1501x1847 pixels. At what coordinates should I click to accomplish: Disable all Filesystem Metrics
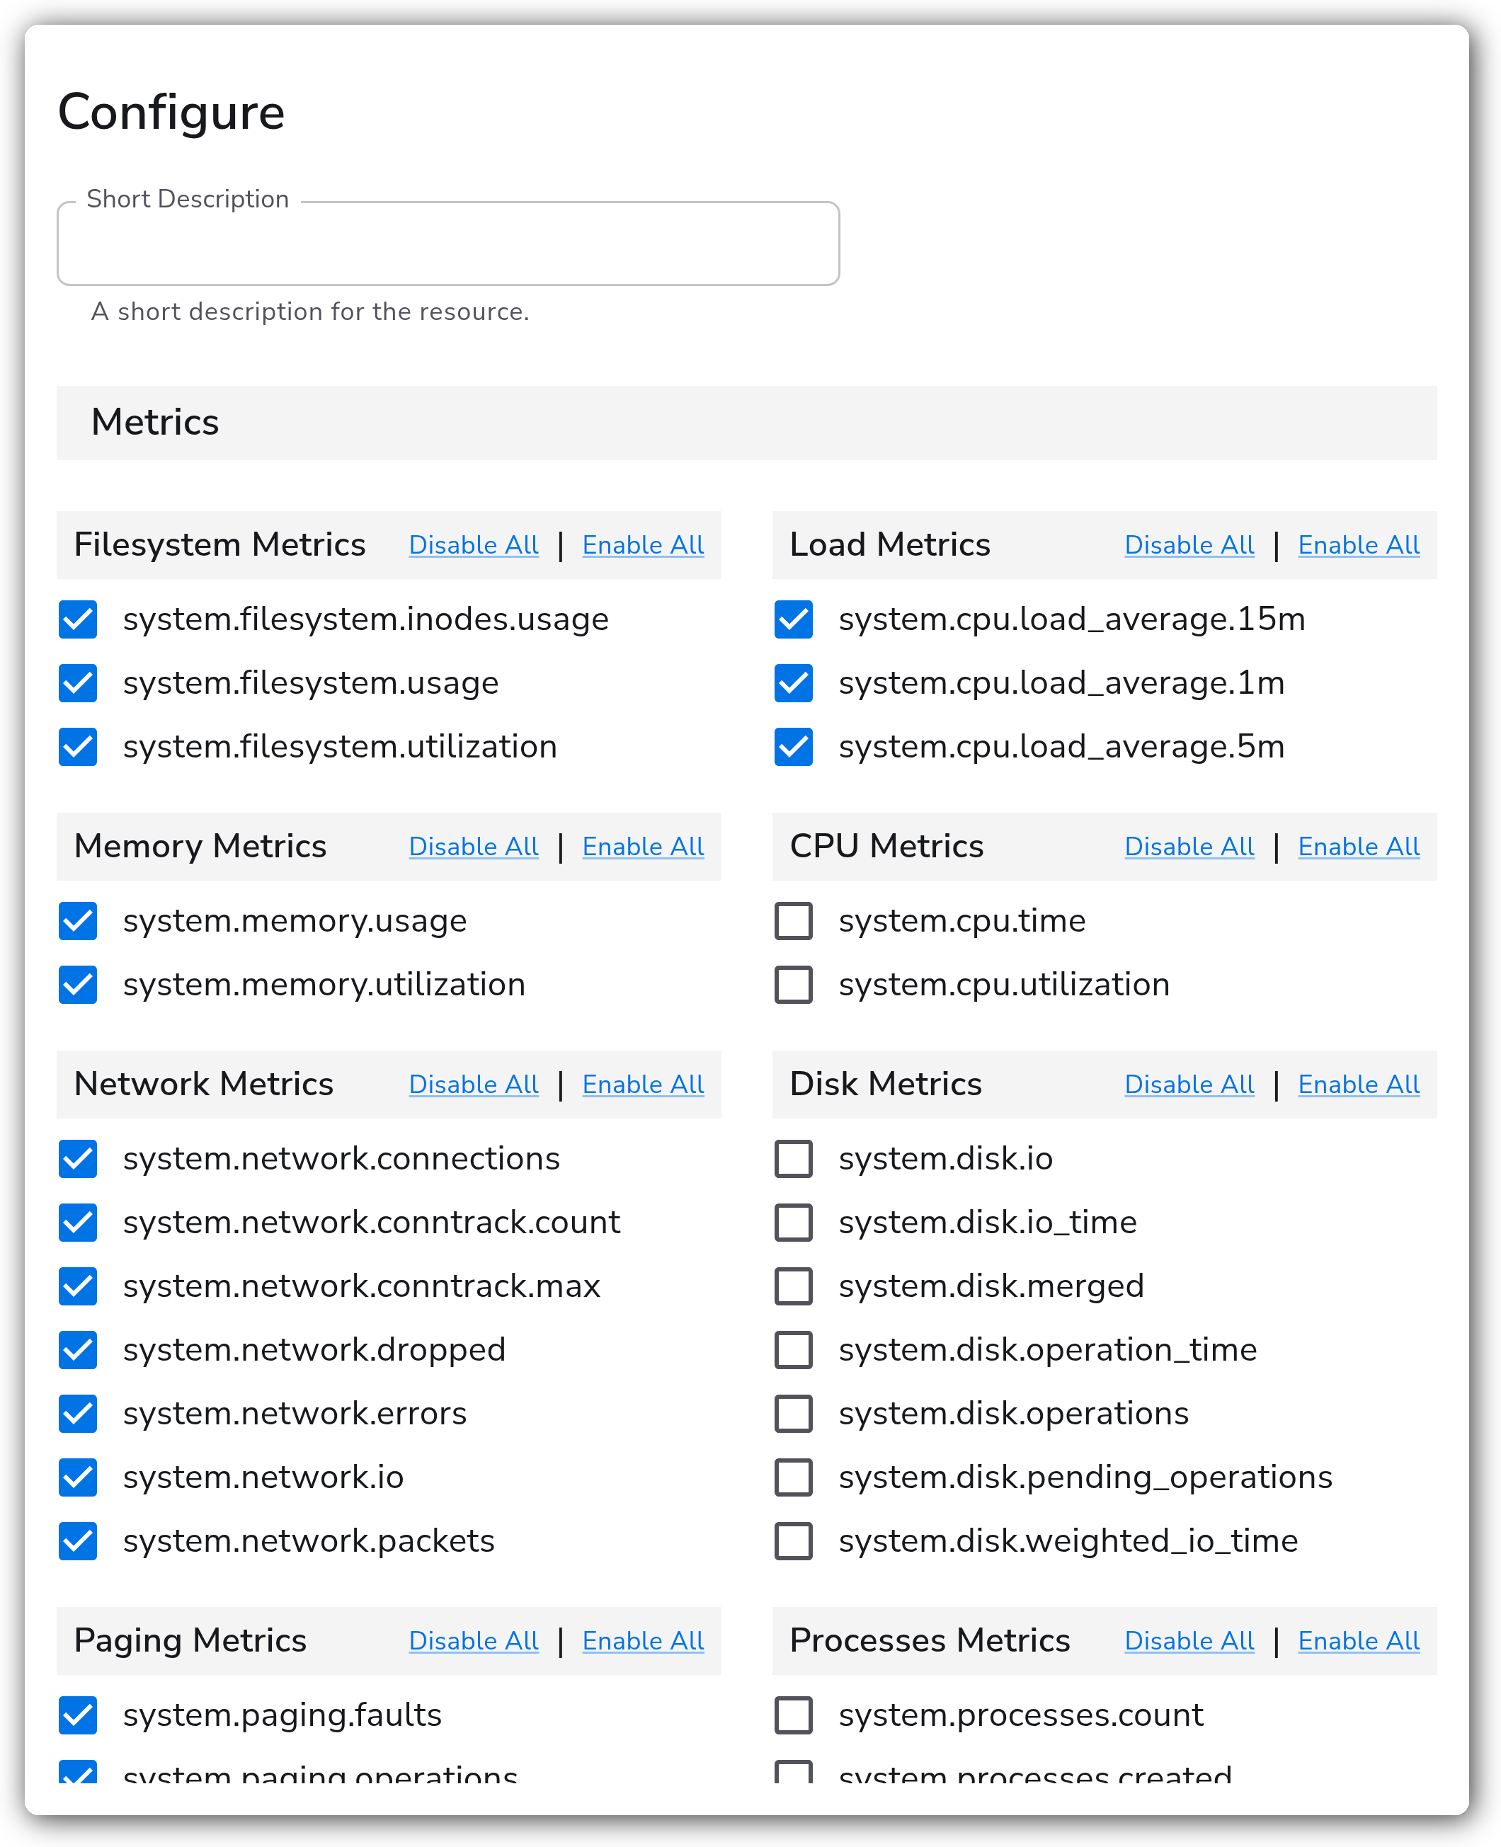click(x=474, y=545)
